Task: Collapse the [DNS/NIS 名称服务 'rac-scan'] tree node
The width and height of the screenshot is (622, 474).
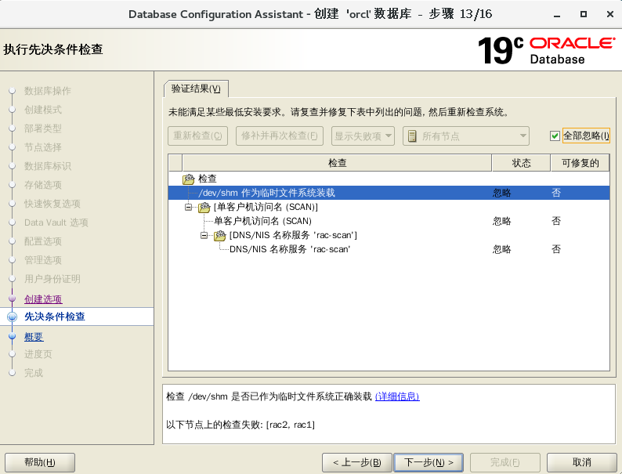Action: pos(204,235)
